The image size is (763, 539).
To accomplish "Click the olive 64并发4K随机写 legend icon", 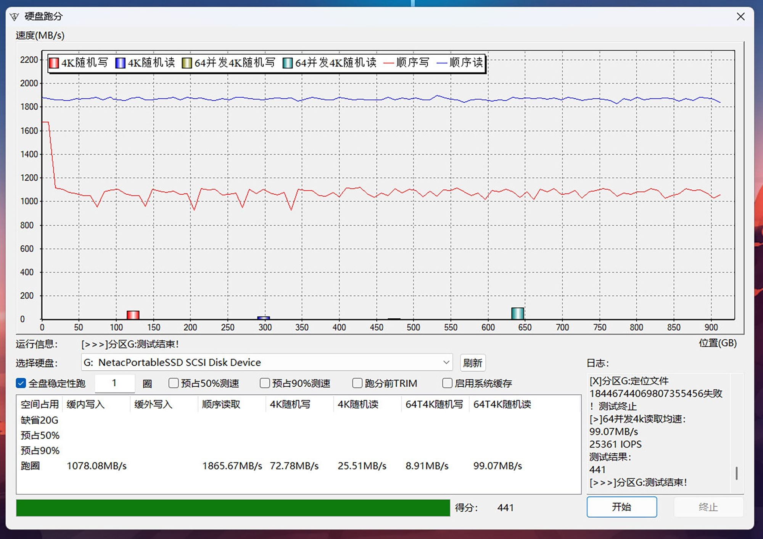I will pos(187,63).
